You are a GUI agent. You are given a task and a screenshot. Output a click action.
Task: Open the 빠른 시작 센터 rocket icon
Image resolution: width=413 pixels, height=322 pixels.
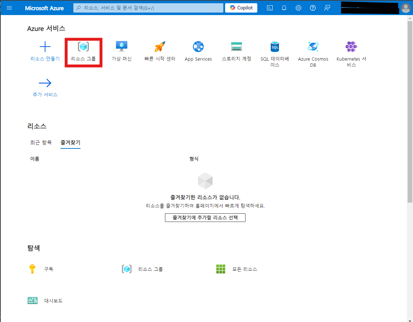(160, 47)
